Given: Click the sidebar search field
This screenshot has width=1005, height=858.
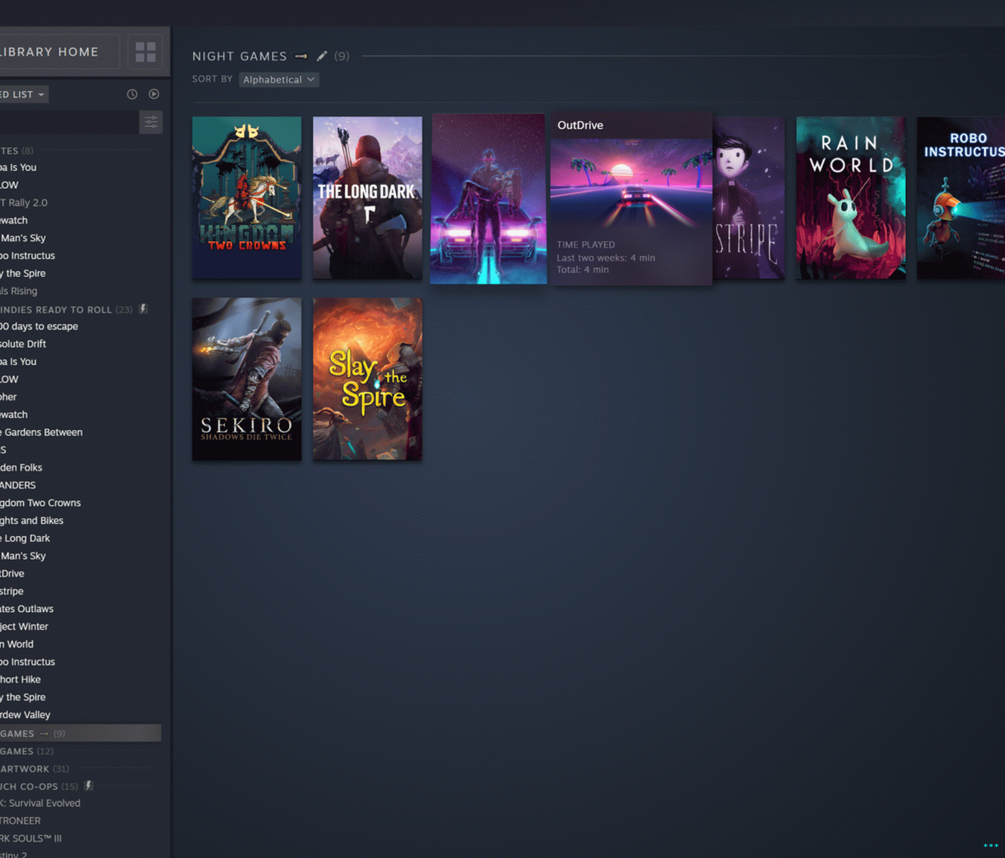Looking at the screenshot, I should point(68,122).
